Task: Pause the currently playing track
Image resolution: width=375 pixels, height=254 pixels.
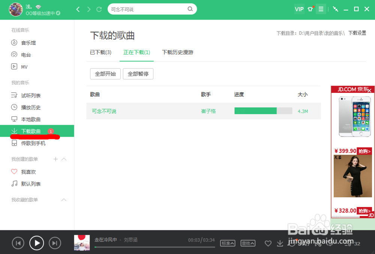Action: pos(36,243)
